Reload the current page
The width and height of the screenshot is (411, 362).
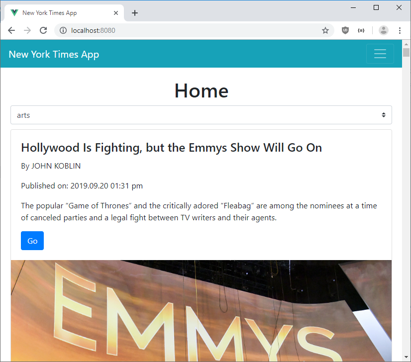[43, 30]
